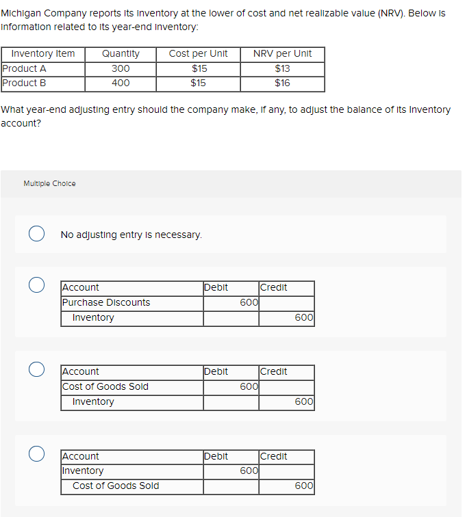This screenshot has height=517, width=467.
Task: Click the "Cost per Unit" column header
Action: [199, 54]
